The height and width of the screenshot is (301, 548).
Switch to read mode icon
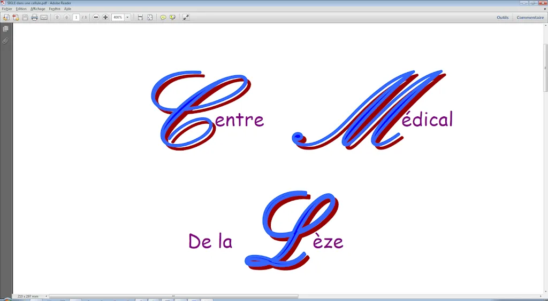point(186,17)
